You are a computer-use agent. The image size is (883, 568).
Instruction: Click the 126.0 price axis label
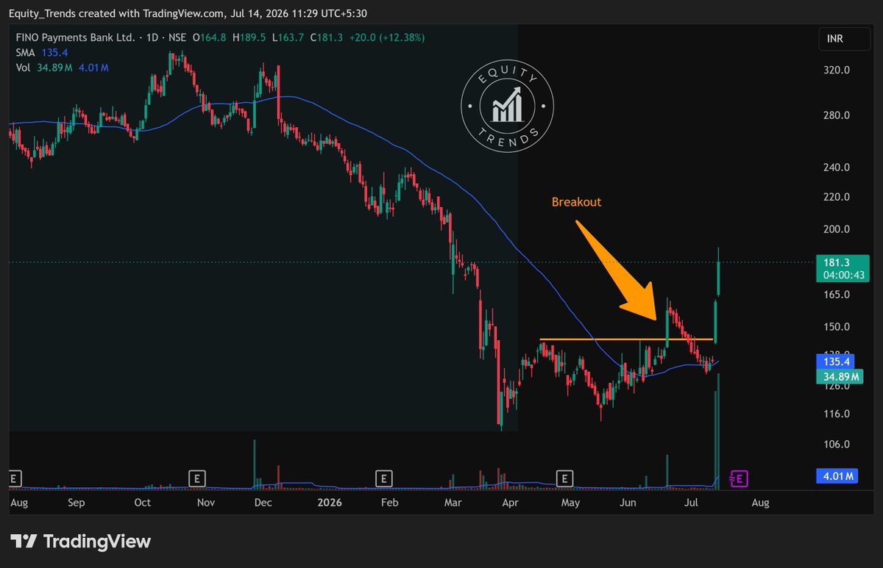coord(837,387)
